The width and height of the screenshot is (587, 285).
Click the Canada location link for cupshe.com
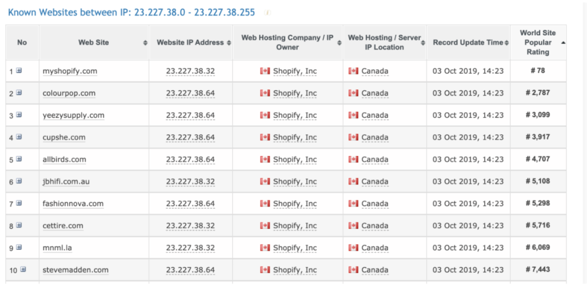(x=374, y=138)
